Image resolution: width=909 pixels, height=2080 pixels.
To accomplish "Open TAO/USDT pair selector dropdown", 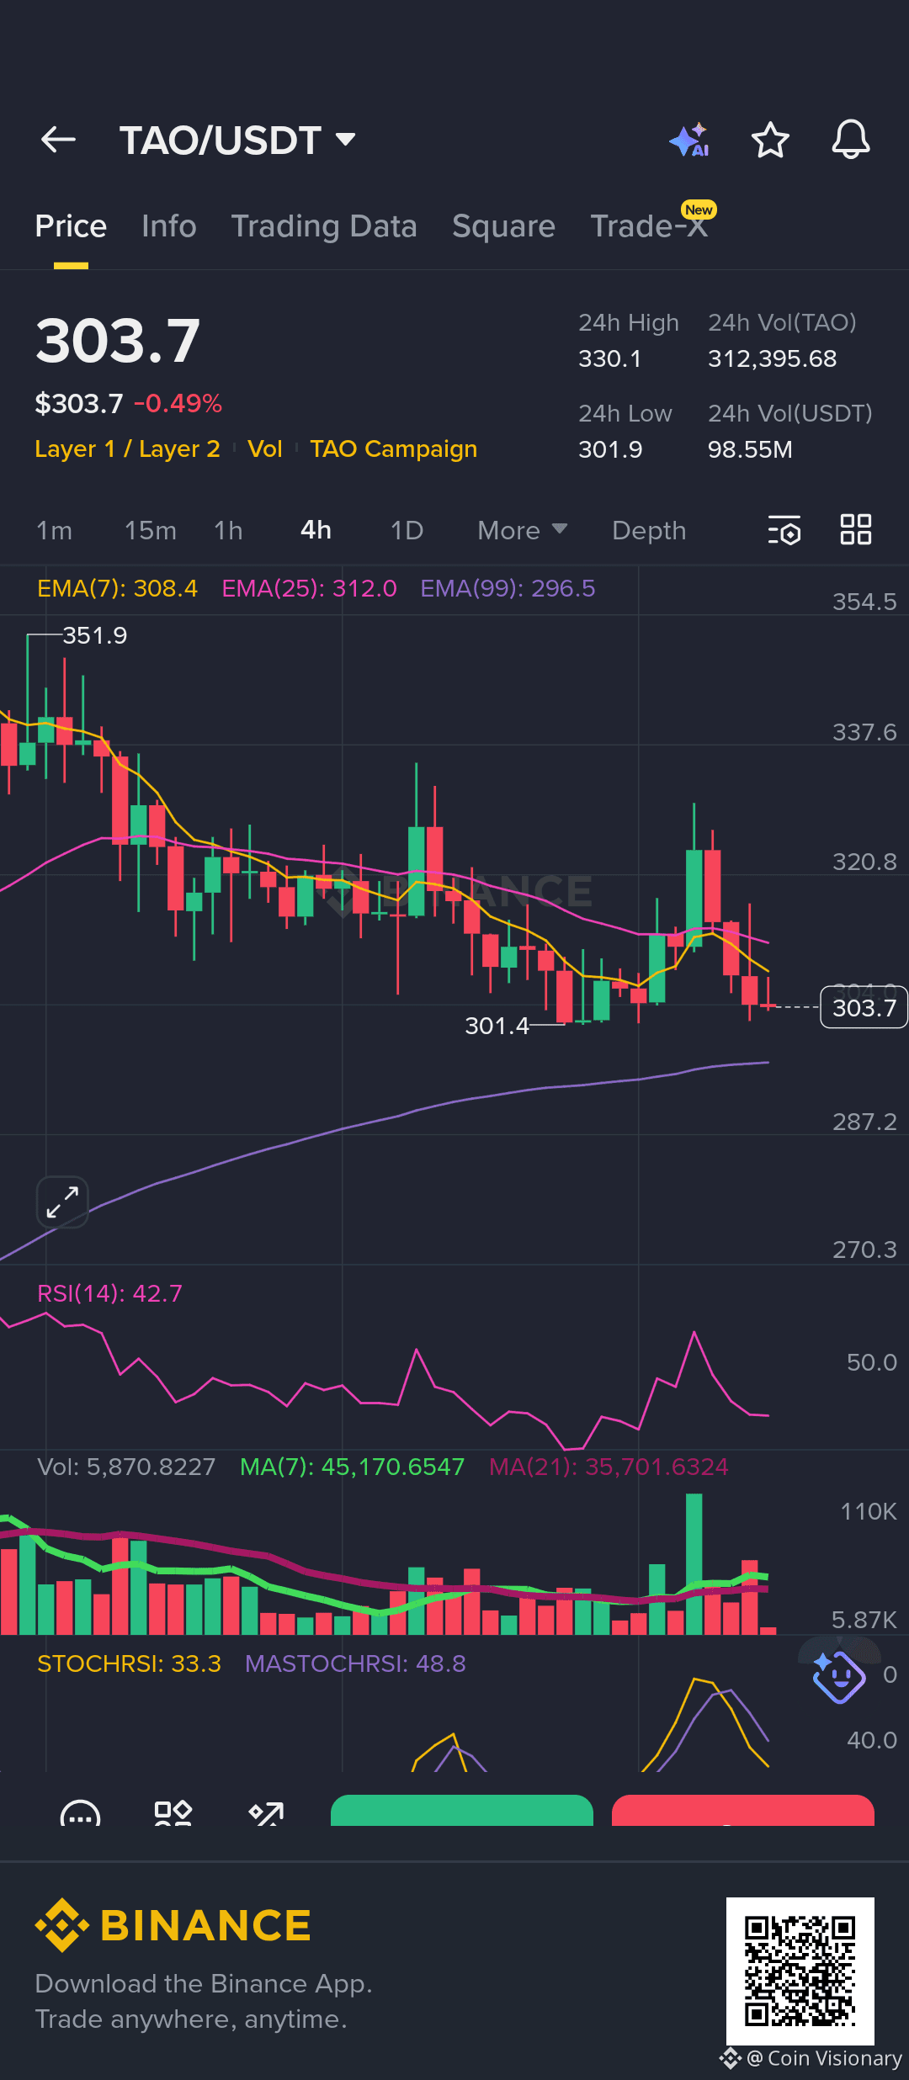I will tap(237, 140).
